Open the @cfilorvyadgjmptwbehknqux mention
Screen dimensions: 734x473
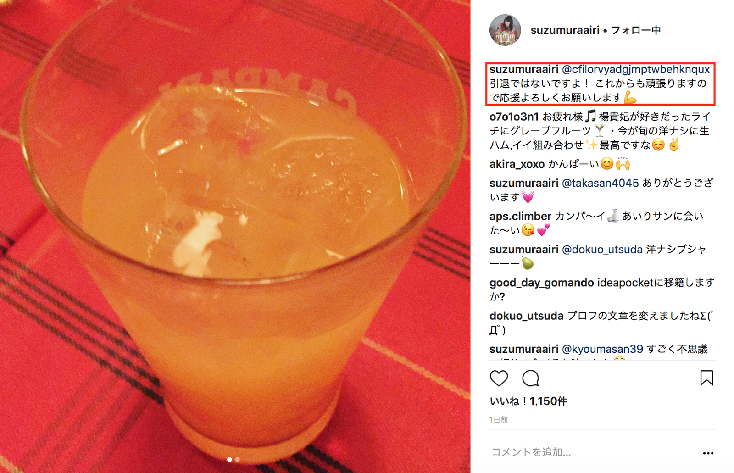point(636,69)
